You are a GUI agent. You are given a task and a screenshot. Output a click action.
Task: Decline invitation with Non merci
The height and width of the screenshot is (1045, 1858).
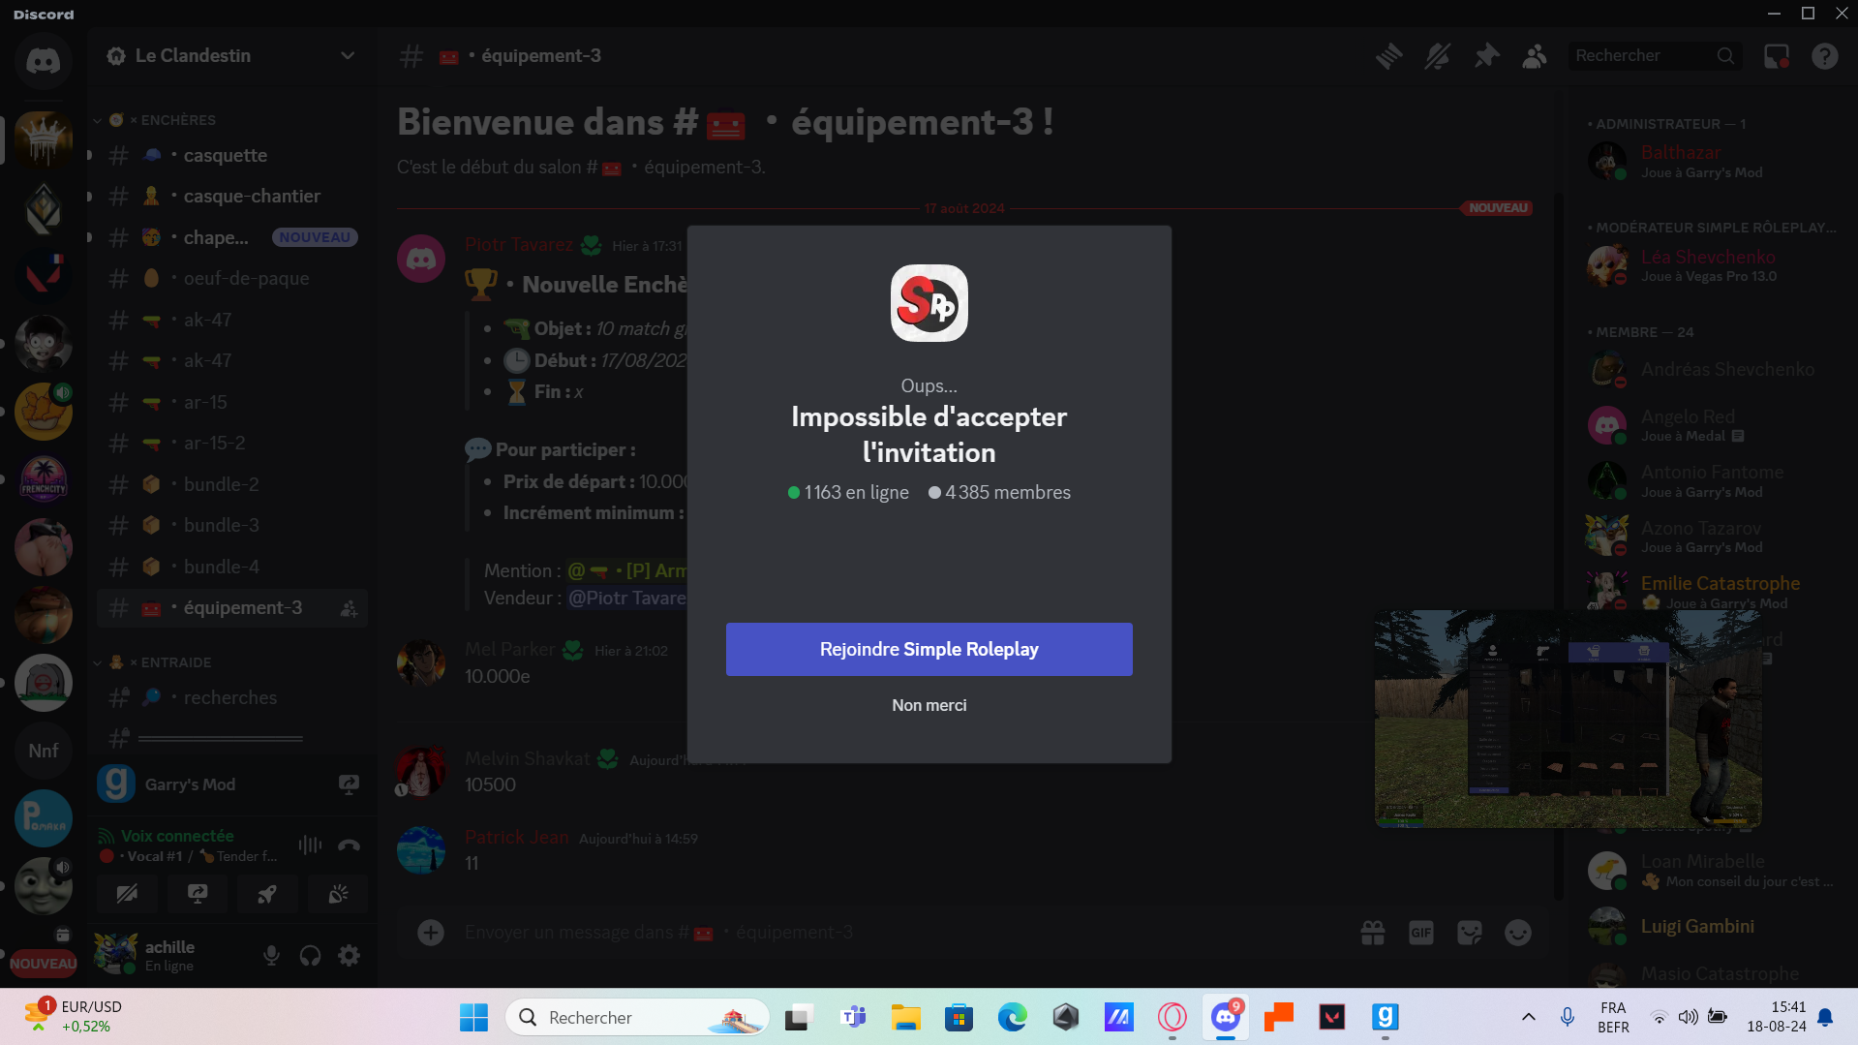[929, 705]
